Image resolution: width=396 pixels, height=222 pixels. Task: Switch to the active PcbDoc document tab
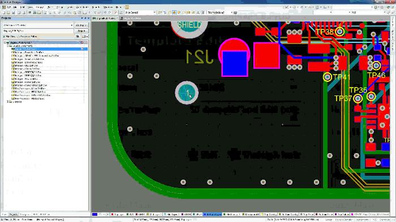tap(105, 19)
